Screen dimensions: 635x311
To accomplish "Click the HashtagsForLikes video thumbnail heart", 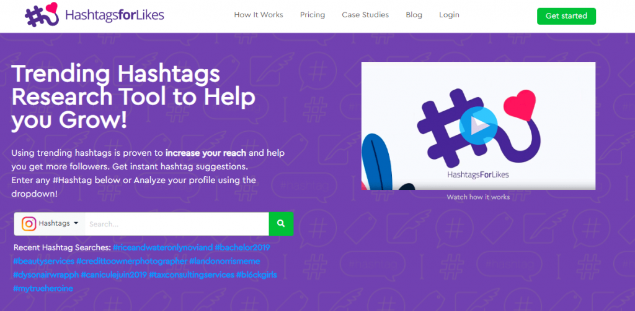I will click(520, 105).
